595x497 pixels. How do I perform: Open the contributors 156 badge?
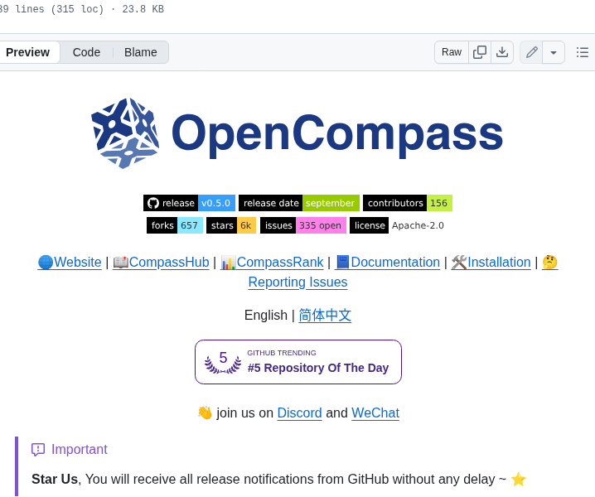(x=408, y=203)
